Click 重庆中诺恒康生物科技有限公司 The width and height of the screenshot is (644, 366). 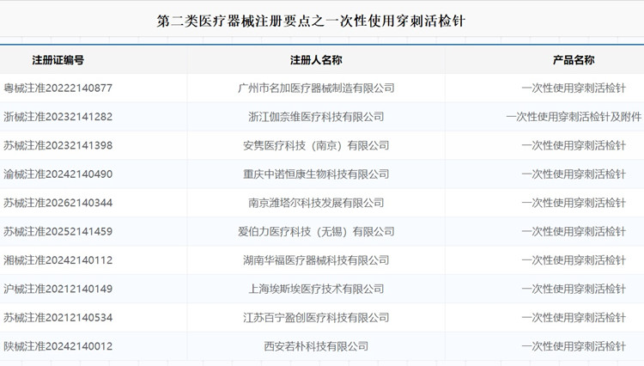click(x=316, y=174)
